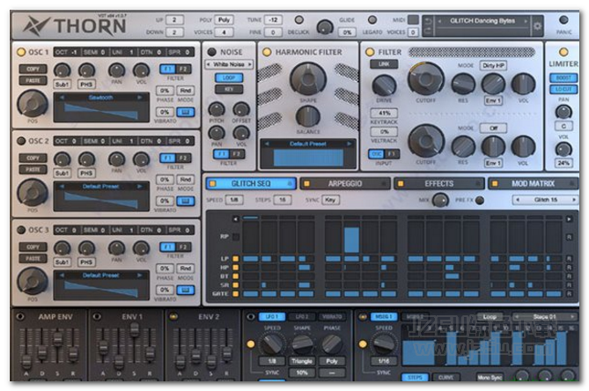
Task: Click the Noise Key button
Action: (x=229, y=89)
